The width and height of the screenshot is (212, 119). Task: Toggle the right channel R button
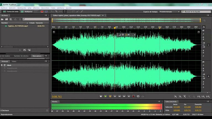click(208, 76)
